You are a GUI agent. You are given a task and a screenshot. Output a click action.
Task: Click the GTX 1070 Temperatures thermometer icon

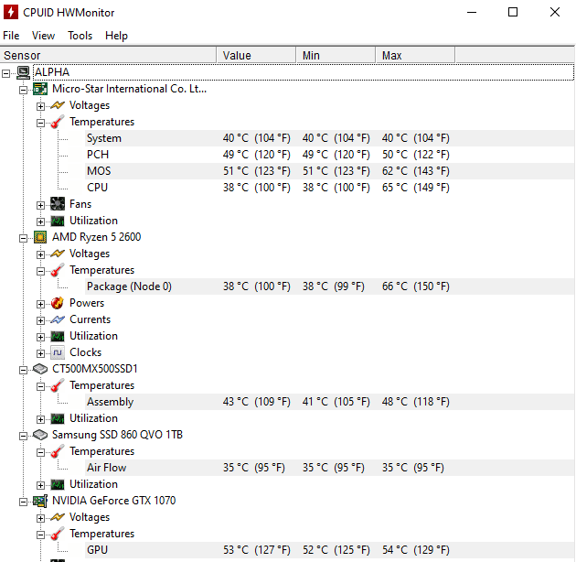coord(58,534)
